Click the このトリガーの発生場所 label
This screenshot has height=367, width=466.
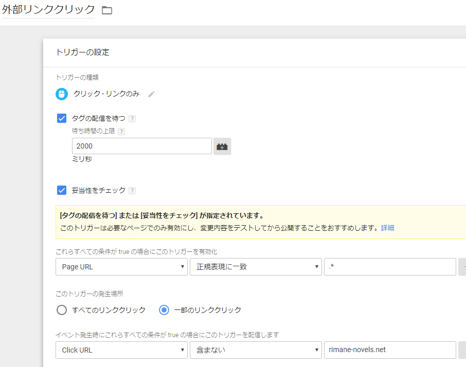tap(89, 293)
